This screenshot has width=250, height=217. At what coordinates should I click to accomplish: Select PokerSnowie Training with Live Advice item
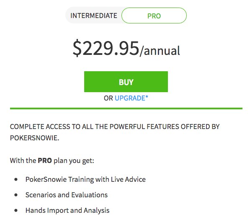point(85,180)
